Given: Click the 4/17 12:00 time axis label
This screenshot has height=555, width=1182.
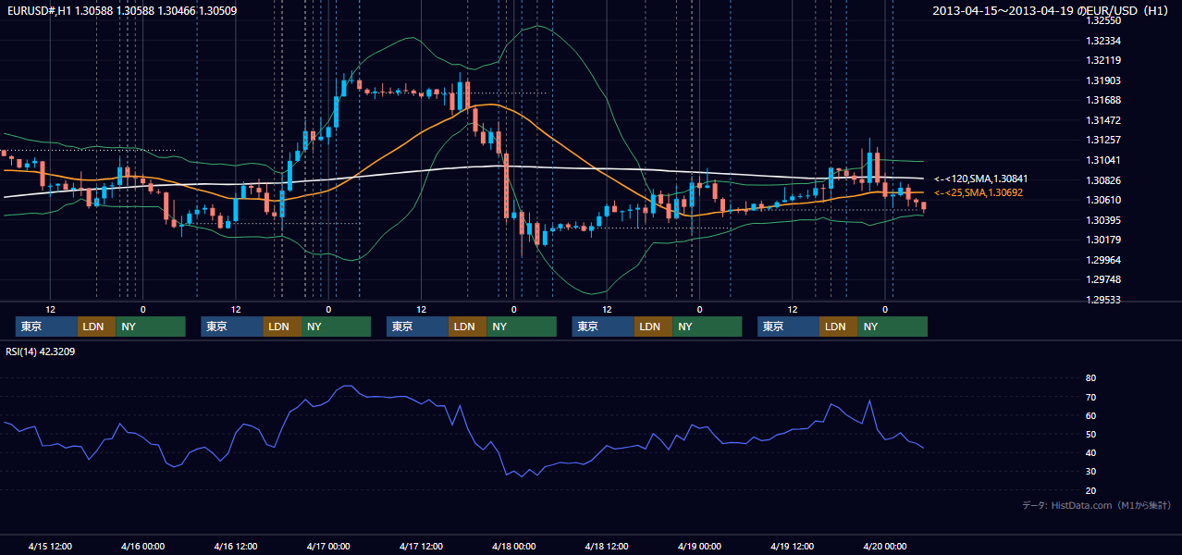Looking at the screenshot, I should (x=422, y=547).
